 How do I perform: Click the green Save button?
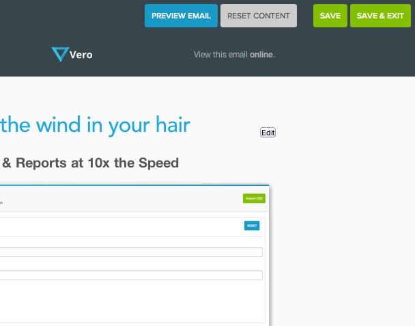coord(330,16)
